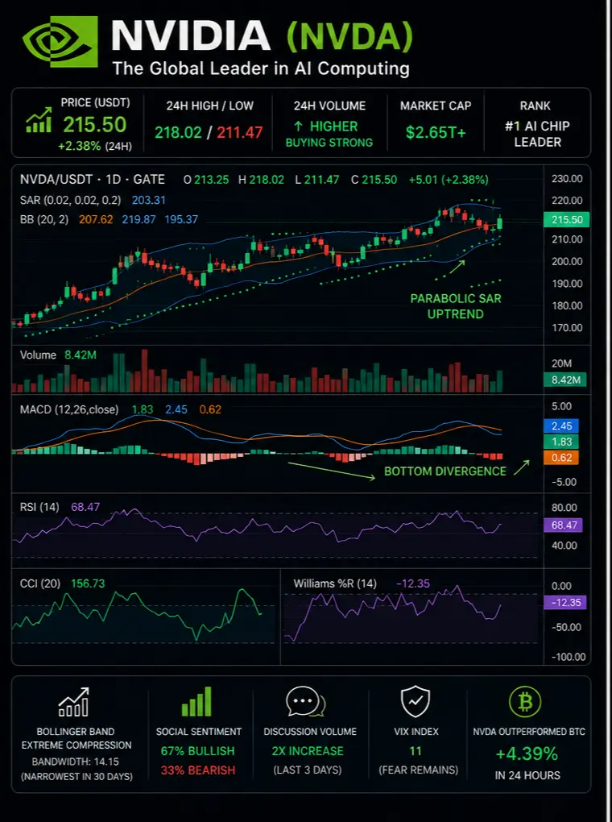Image resolution: width=612 pixels, height=822 pixels.
Task: Click the '2X INCREASE' discussion volume text
Action: pos(308,751)
